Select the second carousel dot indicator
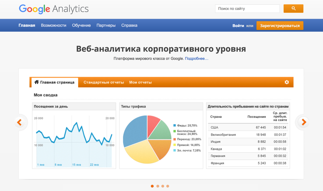 157,186
